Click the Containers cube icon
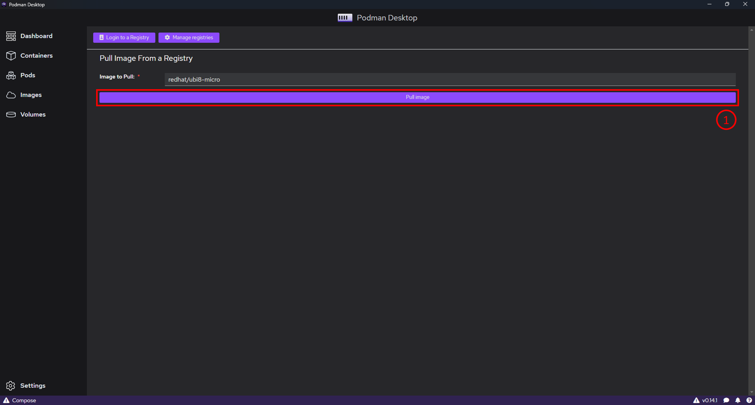 [x=11, y=56]
